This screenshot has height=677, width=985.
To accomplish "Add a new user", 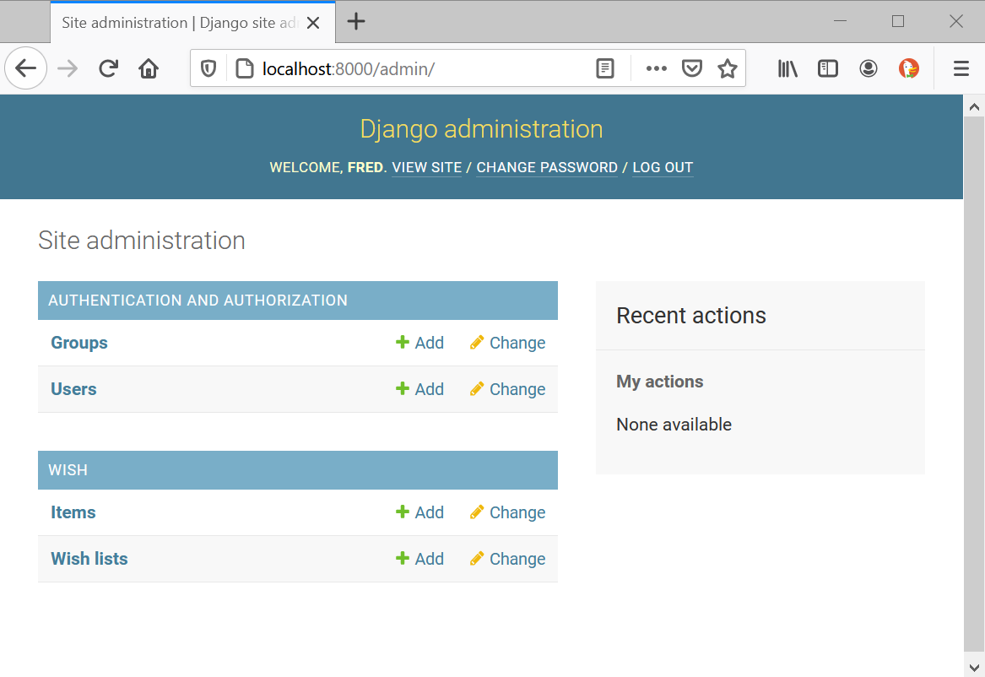I will (x=419, y=389).
